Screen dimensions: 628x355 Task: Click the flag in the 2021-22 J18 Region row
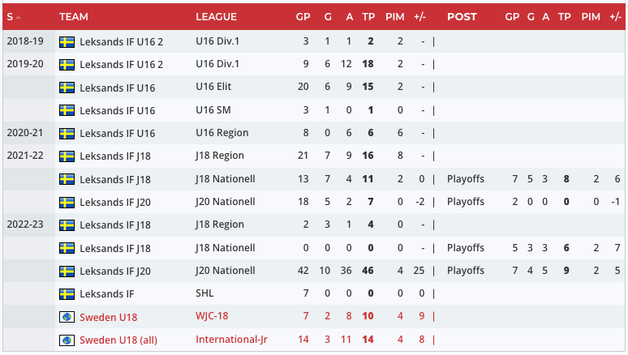point(67,156)
